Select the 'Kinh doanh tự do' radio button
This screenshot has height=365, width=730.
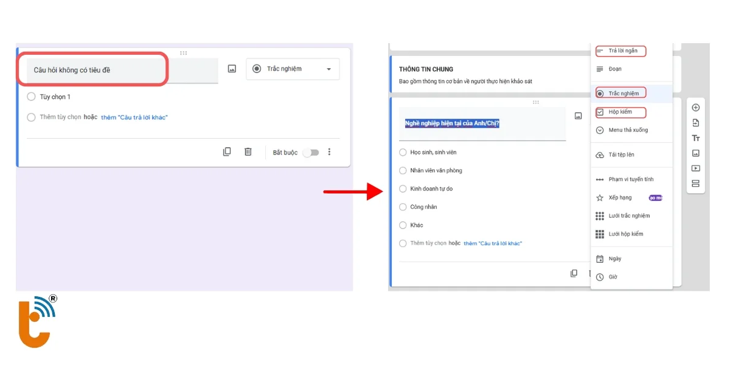click(x=403, y=189)
